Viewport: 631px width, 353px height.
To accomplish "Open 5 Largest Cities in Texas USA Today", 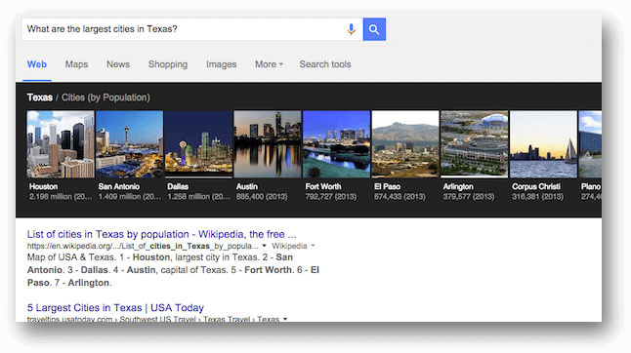I will (x=115, y=307).
